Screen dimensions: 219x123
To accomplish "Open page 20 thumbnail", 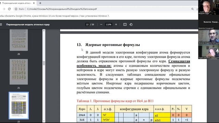I will pyautogui.click(x=19, y=40).
